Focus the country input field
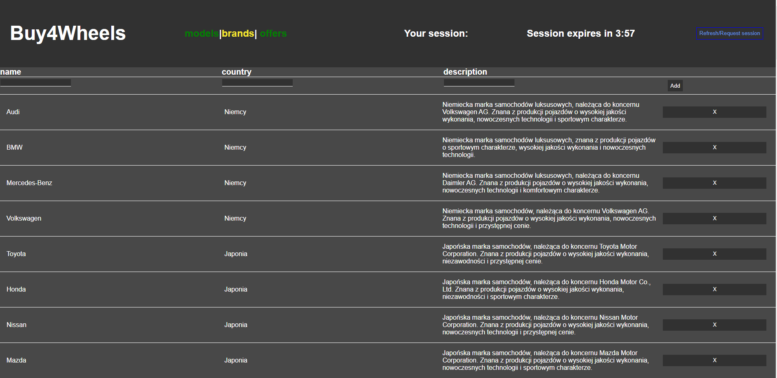 257,83
